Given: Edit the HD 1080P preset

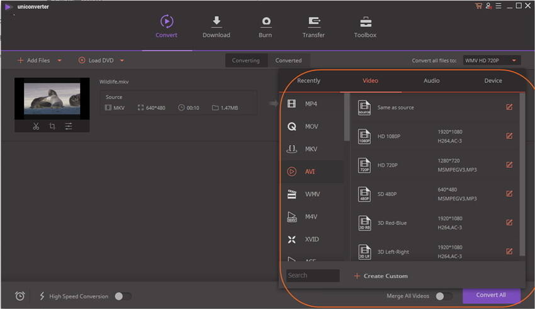Looking at the screenshot, I should tap(509, 136).
